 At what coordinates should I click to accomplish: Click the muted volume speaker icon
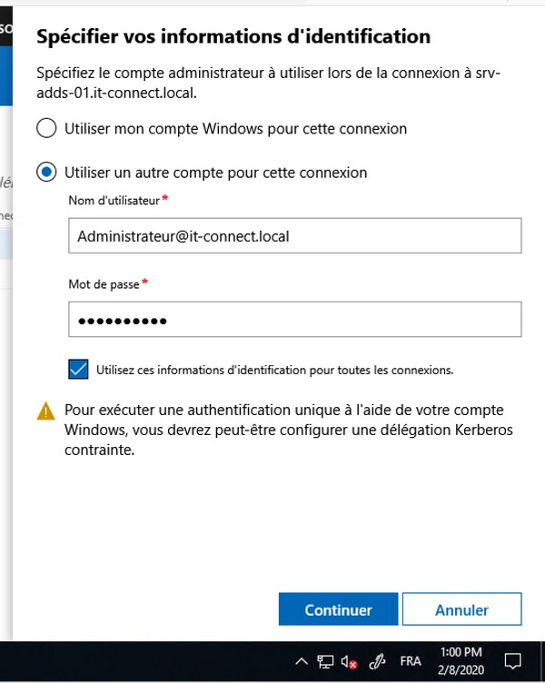click(x=349, y=661)
